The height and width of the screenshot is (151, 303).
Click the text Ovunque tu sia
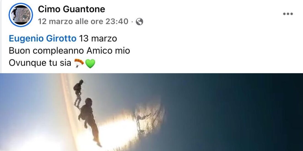pos(40,63)
